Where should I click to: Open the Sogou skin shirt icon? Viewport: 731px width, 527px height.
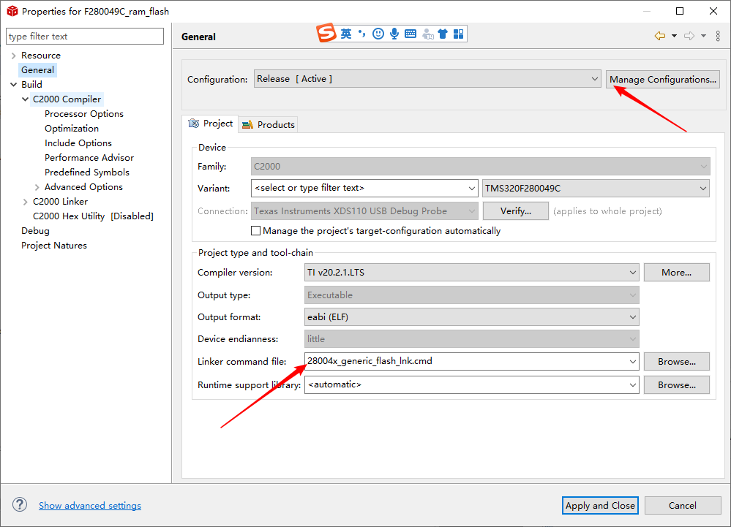(443, 34)
